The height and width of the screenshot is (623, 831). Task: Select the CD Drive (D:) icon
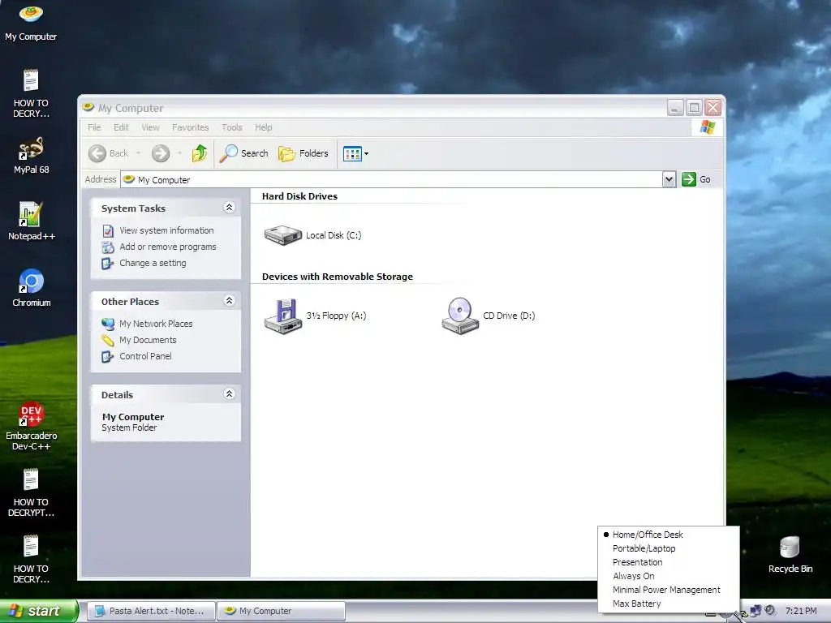click(x=459, y=316)
